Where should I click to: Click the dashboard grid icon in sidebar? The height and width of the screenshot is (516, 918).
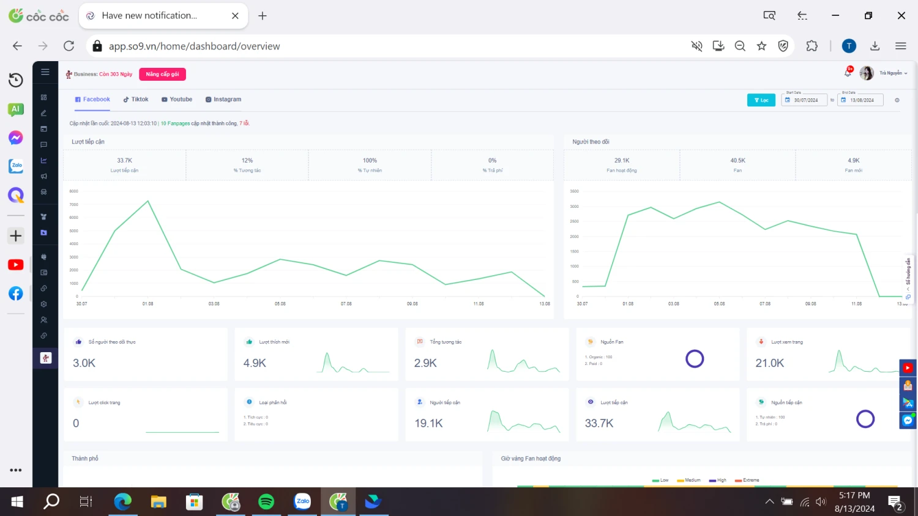[x=44, y=97]
